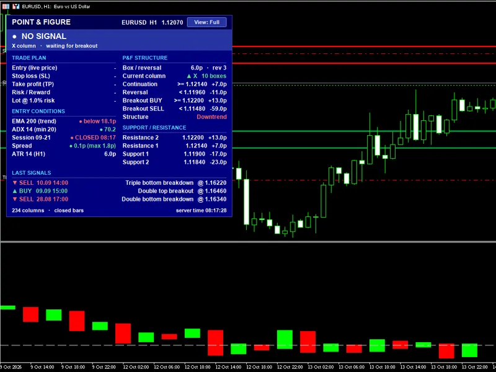Screen dimensions: 496x372
Task: Click the 'Support 2' row label
Action: point(136,162)
